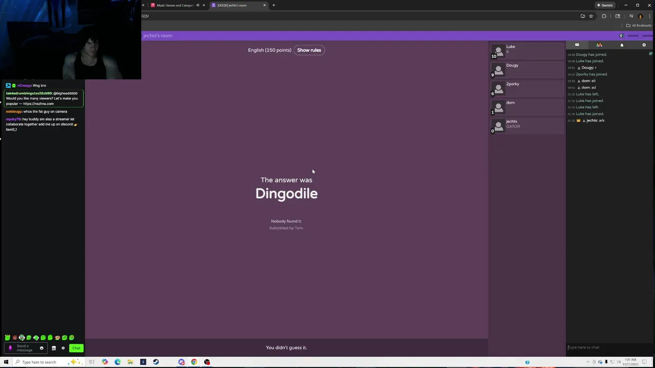
Task: Open File Explorer from taskbar
Action: (x=130, y=362)
